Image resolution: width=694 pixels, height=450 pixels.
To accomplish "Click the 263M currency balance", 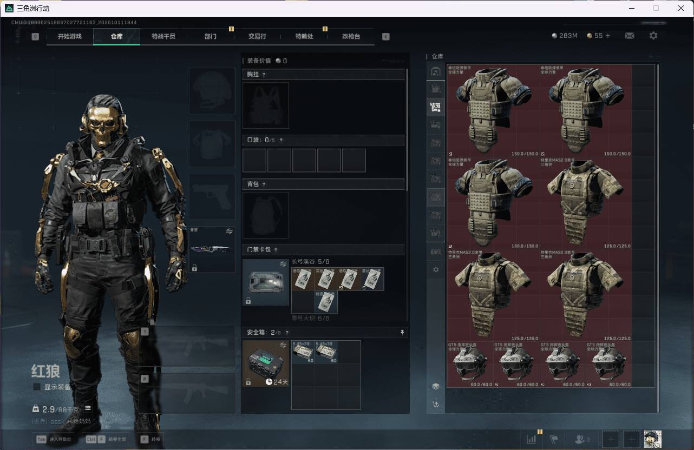I will (x=565, y=36).
